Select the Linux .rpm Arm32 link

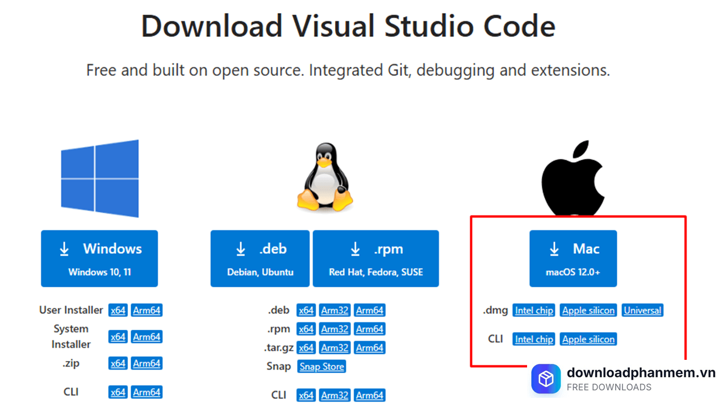tap(335, 329)
